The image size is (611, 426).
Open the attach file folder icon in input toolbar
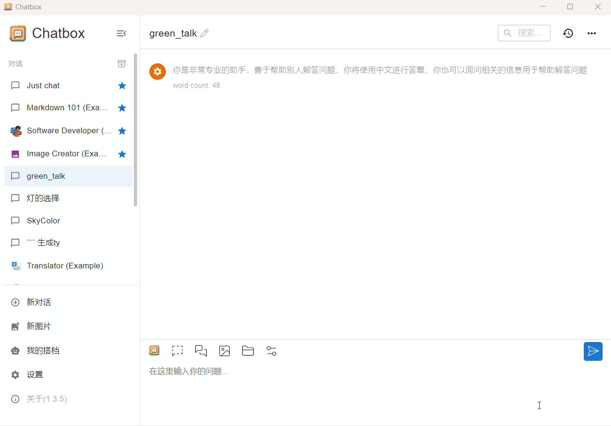point(248,350)
